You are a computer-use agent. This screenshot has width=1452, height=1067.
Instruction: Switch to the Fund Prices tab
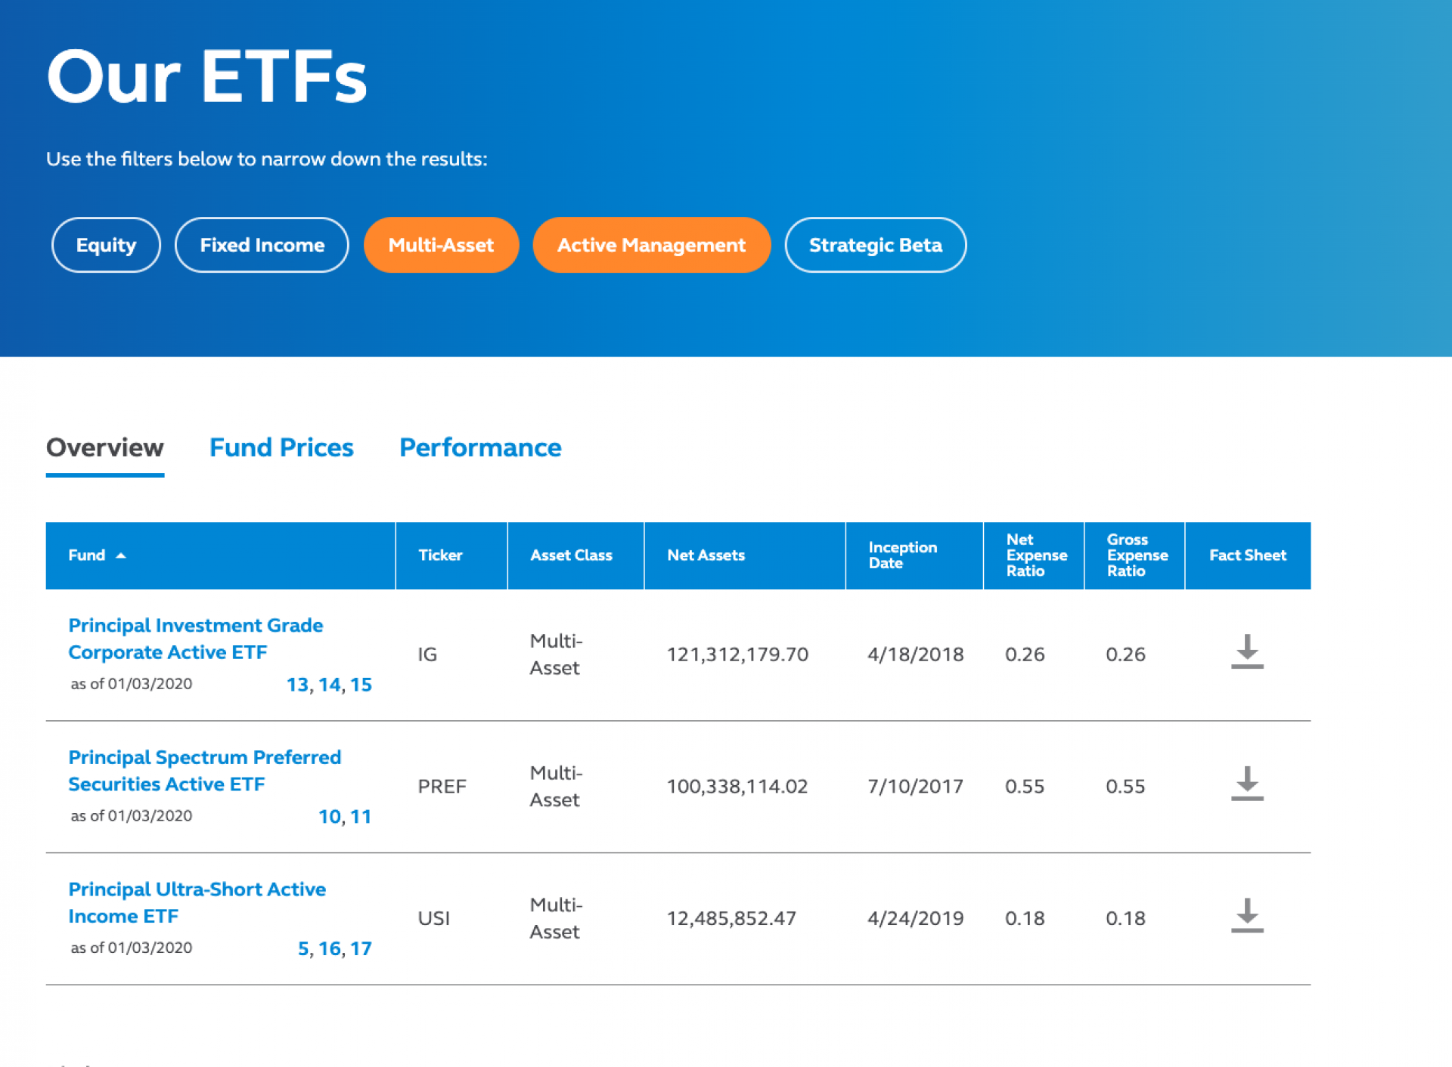tap(281, 447)
